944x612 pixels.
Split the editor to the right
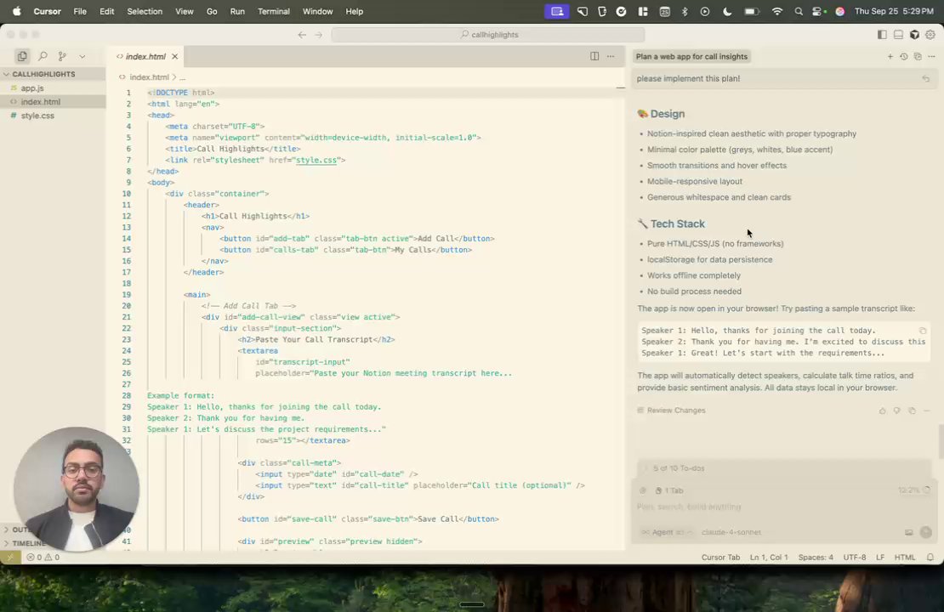594,56
